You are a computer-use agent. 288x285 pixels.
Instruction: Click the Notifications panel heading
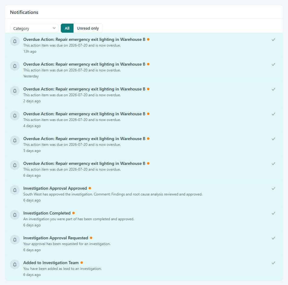pos(24,12)
